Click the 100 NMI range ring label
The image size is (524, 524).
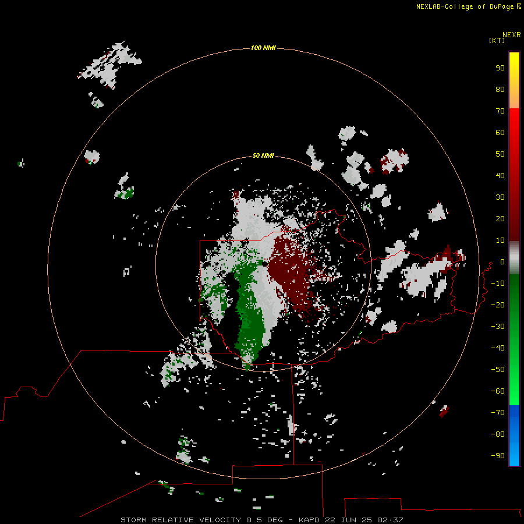coord(263,48)
